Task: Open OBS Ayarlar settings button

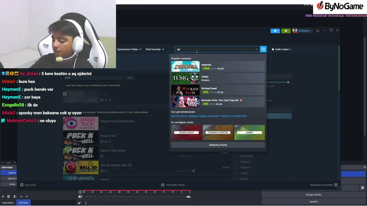Action: 313,201
